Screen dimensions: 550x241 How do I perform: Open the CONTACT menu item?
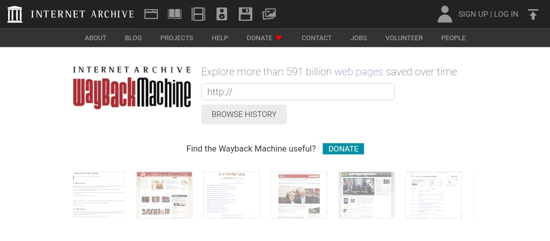tap(317, 38)
